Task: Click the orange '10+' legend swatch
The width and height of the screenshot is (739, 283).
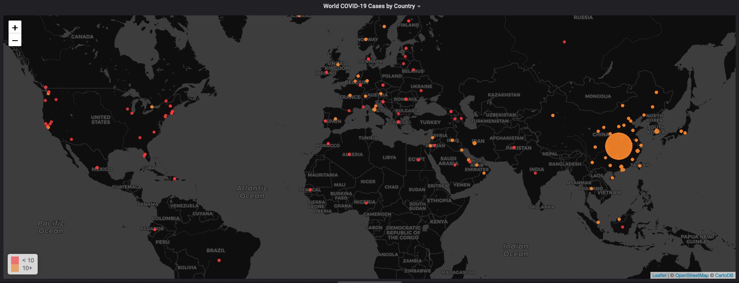Action: click(15, 268)
